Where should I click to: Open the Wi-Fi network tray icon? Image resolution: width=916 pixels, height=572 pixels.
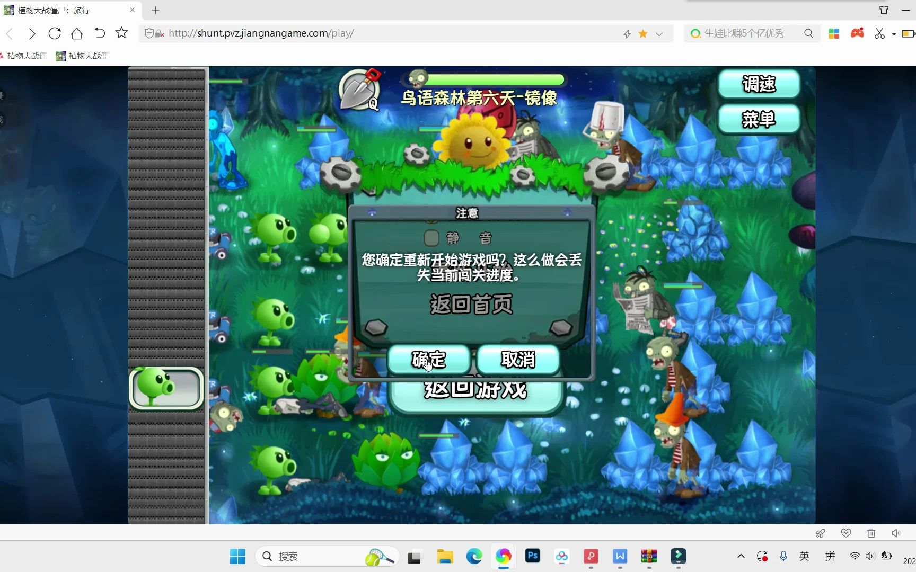[x=855, y=556]
